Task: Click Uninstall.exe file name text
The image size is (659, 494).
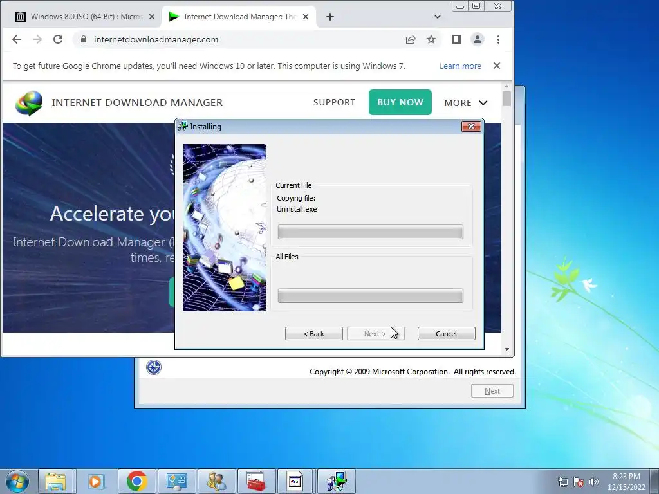Action: pos(297,209)
